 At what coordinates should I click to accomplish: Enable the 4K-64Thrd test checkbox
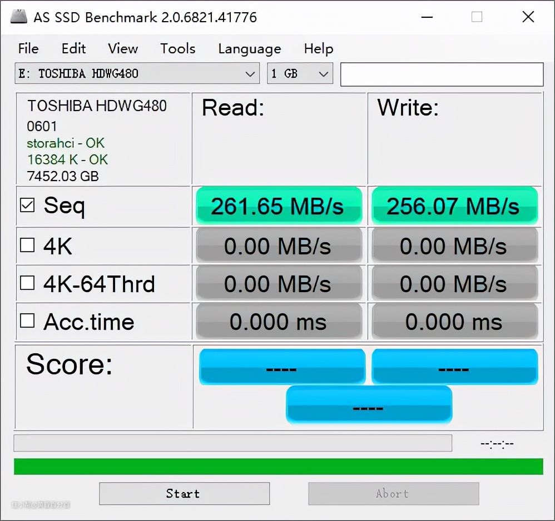[27, 283]
